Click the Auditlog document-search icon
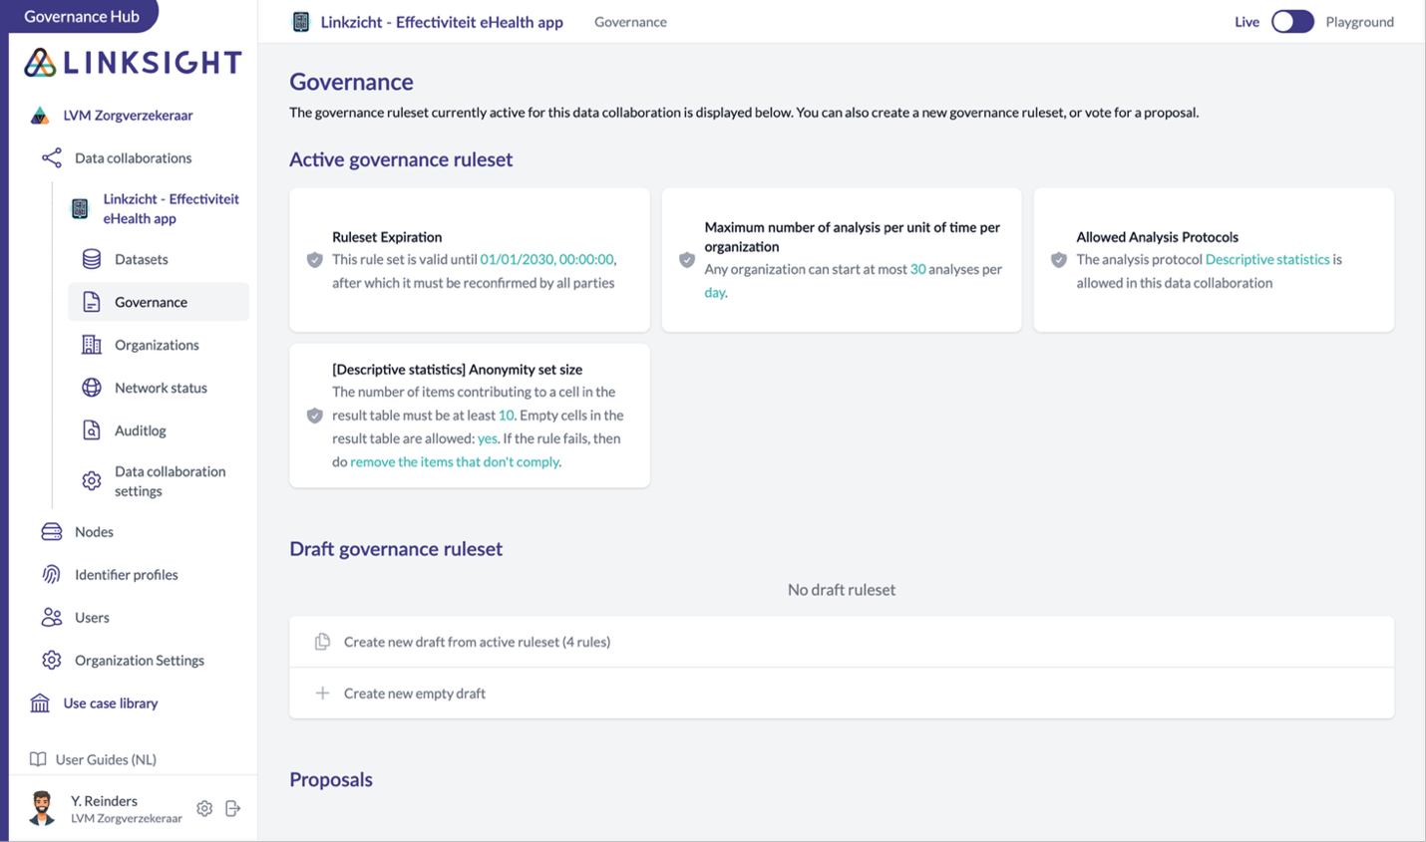The width and height of the screenshot is (1426, 842). pos(92,430)
